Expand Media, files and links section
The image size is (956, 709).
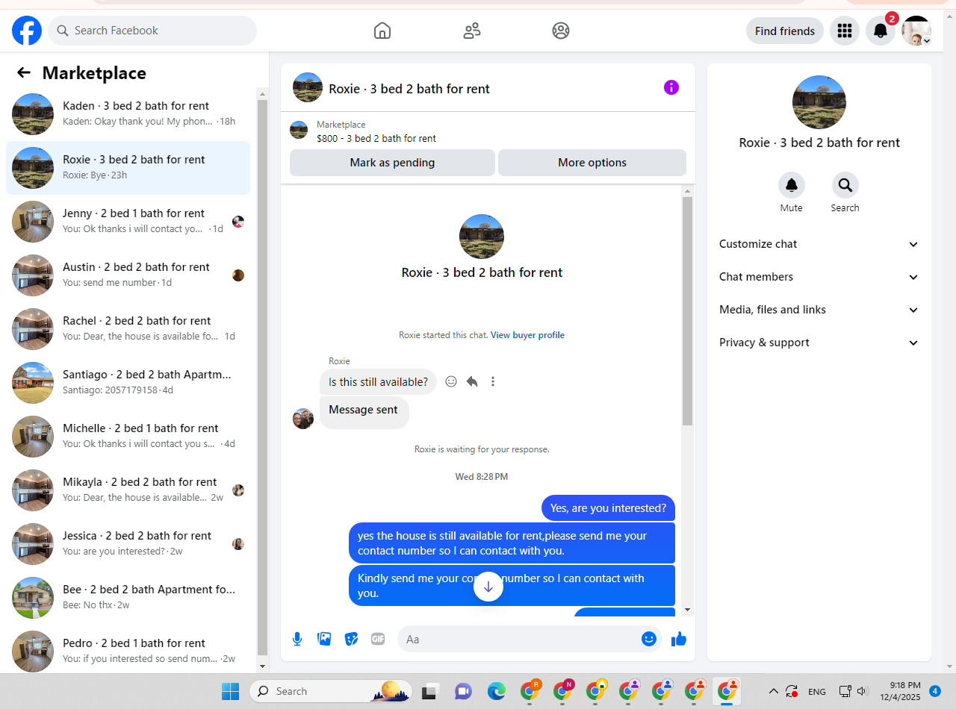[819, 310]
